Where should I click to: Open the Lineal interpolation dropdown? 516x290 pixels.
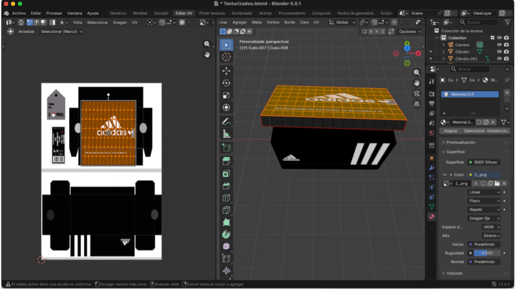point(483,191)
